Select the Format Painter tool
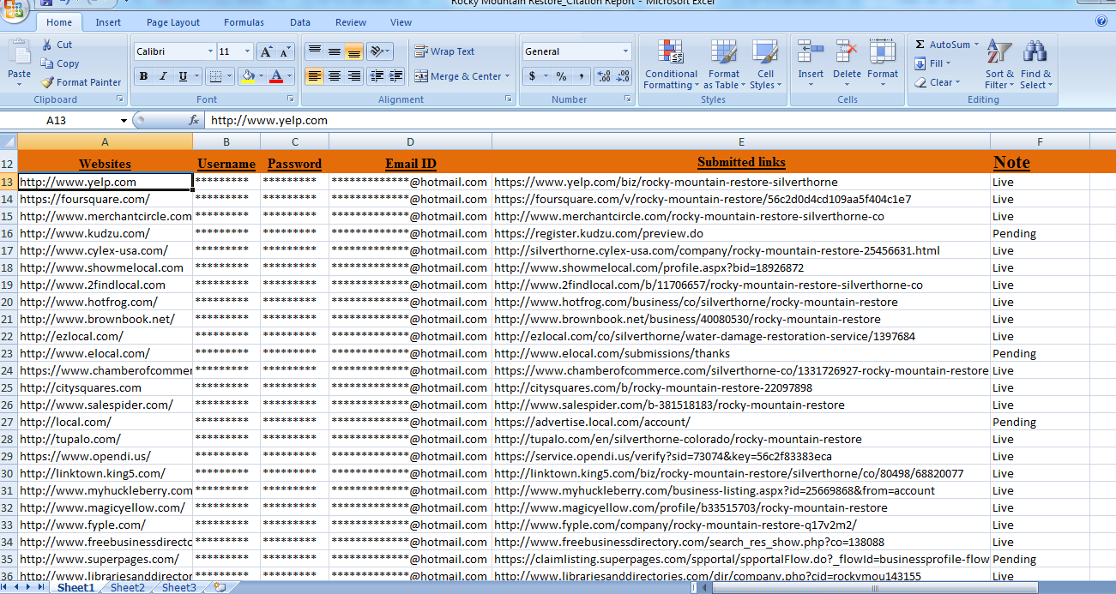This screenshot has width=1116, height=594. tap(81, 82)
